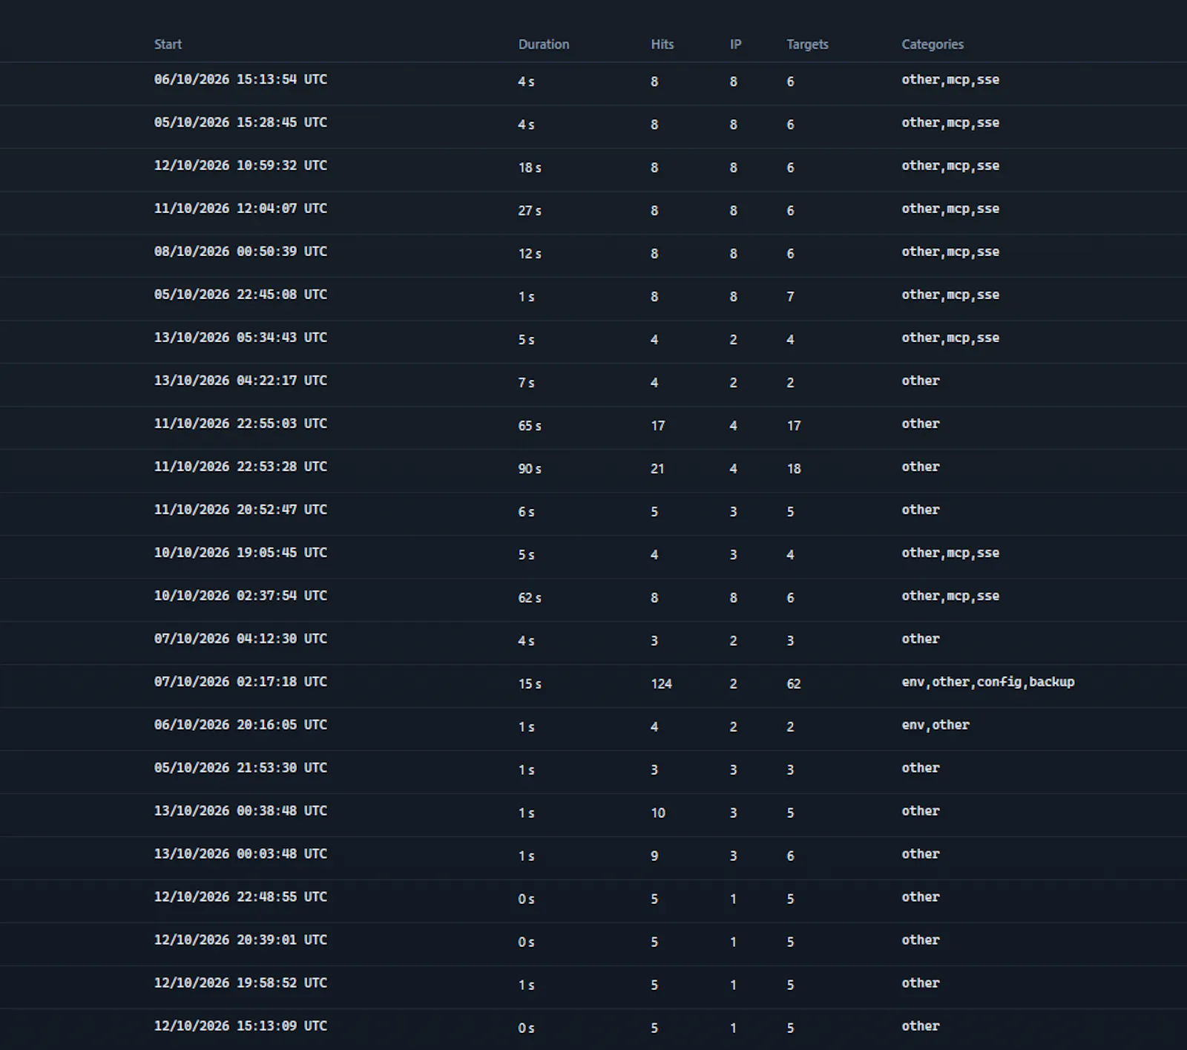The image size is (1187, 1050).
Task: Select the row starting 10/10/2026 19:05:45 UTC
Action: point(593,557)
